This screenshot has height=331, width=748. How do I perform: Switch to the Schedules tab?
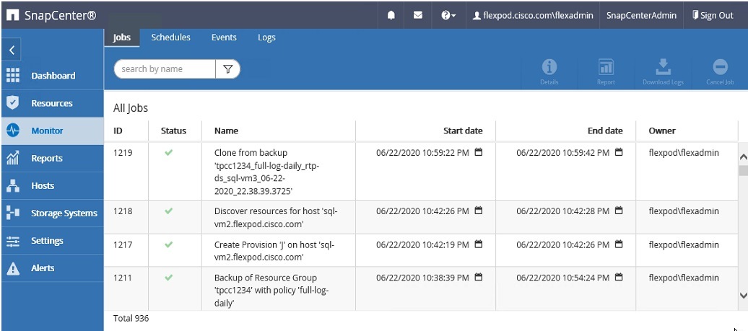click(x=171, y=37)
